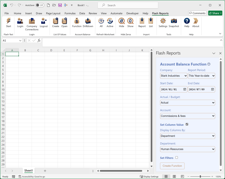Click zoom in plus button
The width and height of the screenshot is (225, 179).
point(212,176)
